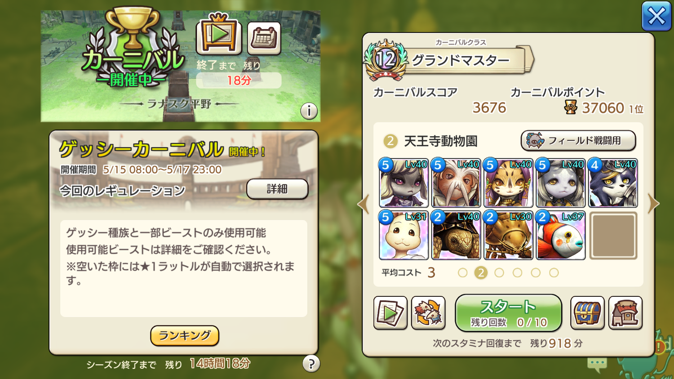
Task: Open フィールド戦闘用 team type selector
Action: 578,141
